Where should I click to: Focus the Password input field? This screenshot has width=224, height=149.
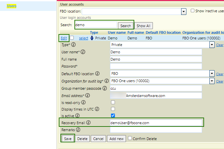(156, 66)
